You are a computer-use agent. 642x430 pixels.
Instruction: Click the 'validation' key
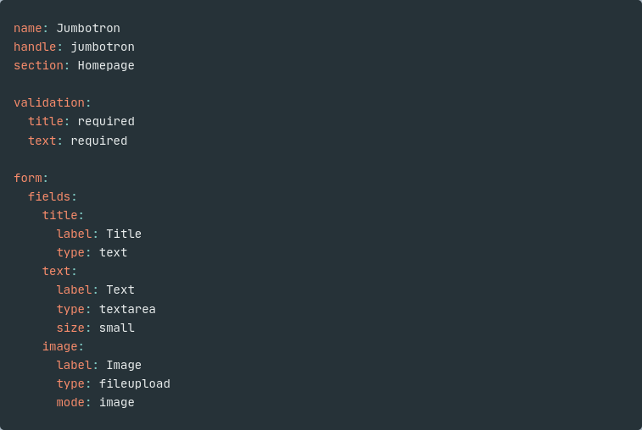(49, 102)
